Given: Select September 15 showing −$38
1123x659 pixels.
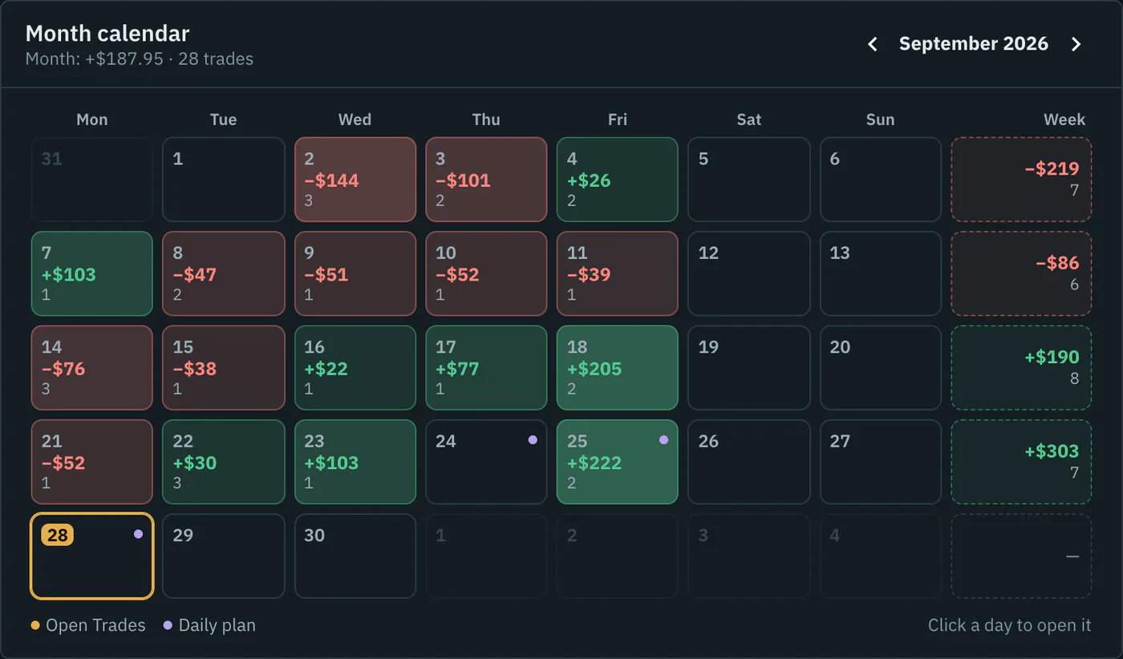Looking at the screenshot, I should 224,368.
